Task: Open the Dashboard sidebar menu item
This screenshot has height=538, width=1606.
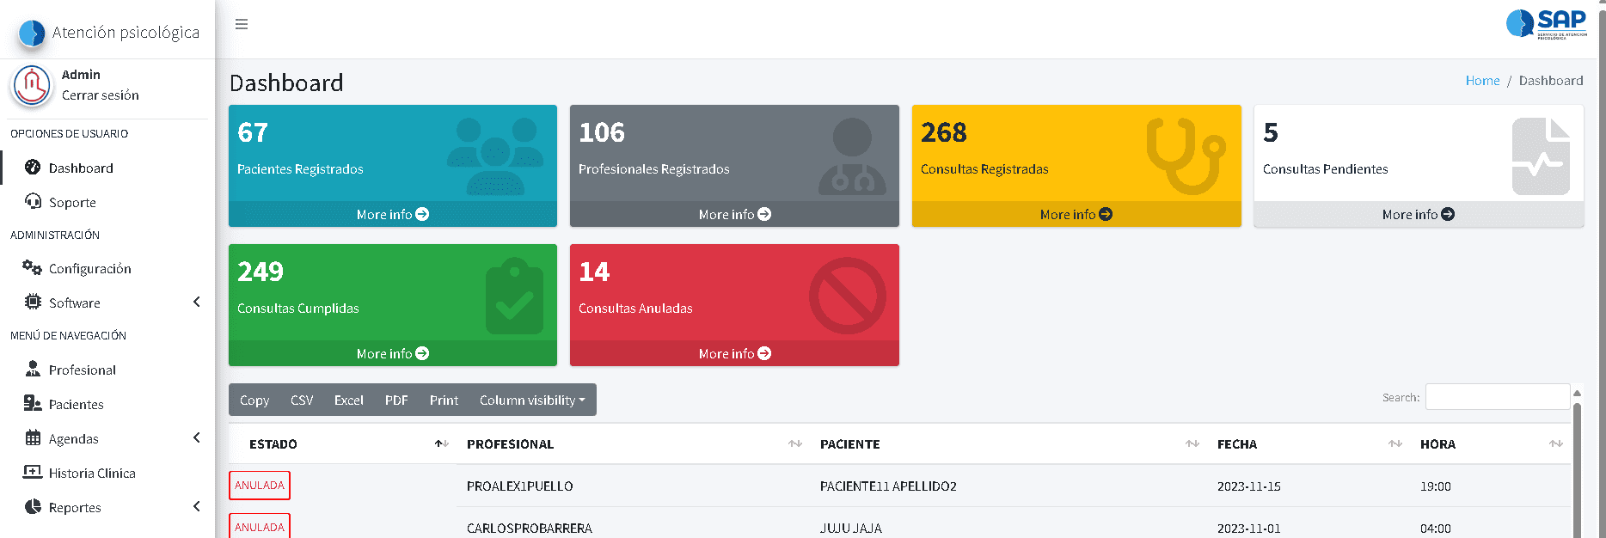Action: (107, 168)
